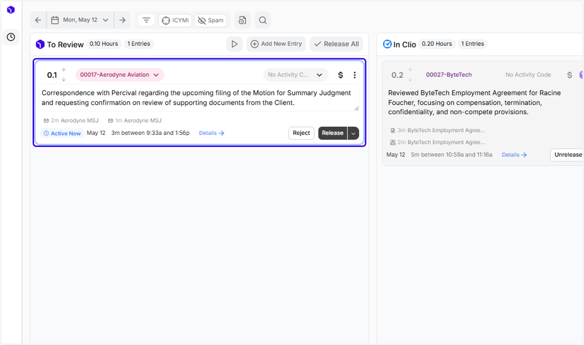Click No Activity Code on ByteTech entry
This screenshot has height=345, width=584.
tap(528, 75)
